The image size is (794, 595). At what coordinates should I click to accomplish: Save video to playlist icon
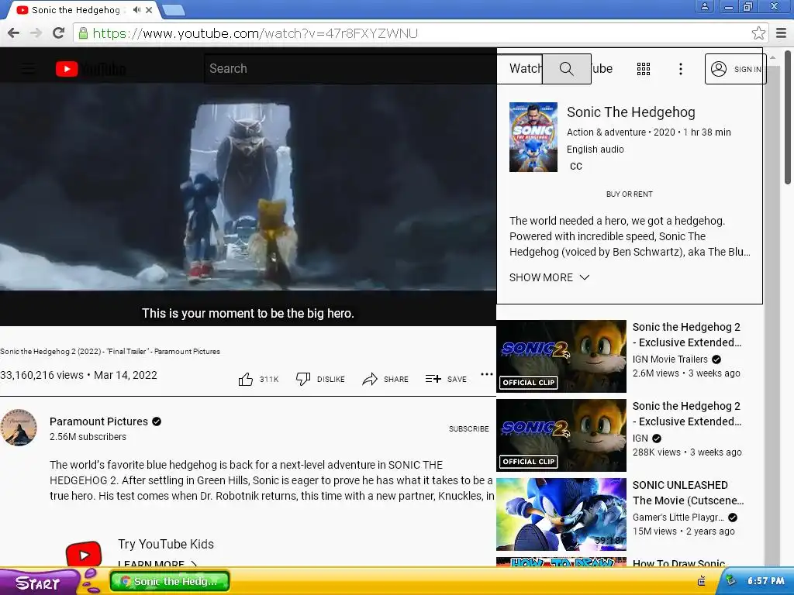[x=433, y=378]
